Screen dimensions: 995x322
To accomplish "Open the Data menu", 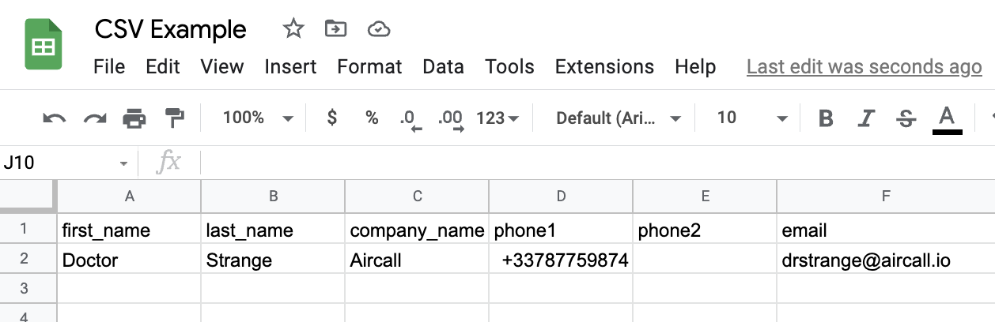I will 443,67.
